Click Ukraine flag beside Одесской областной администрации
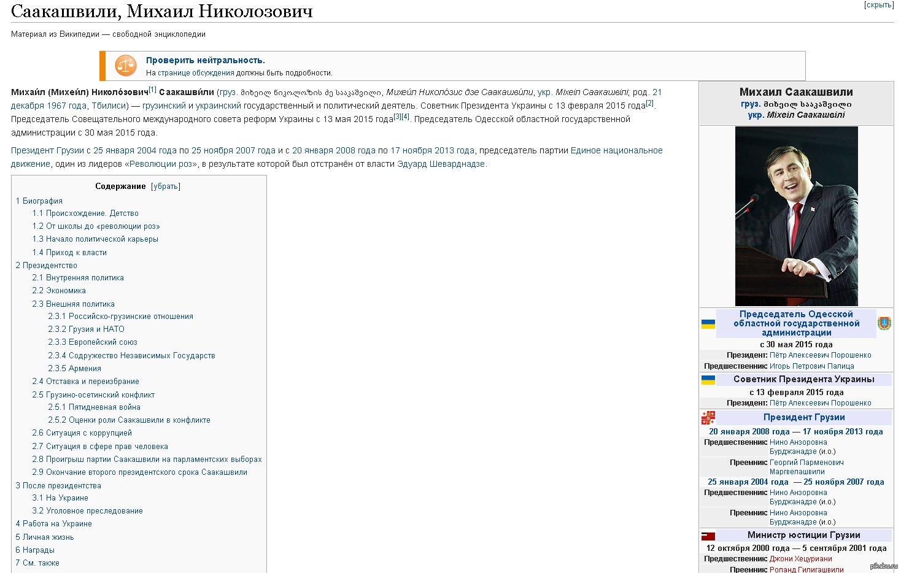Screen dimensions: 901x573 coord(708,324)
